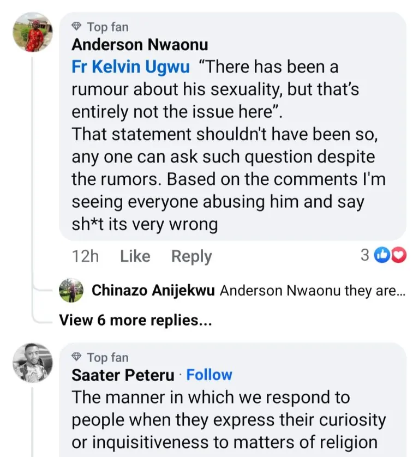Expand View 6 more replies
419x457 pixels.
tap(135, 320)
